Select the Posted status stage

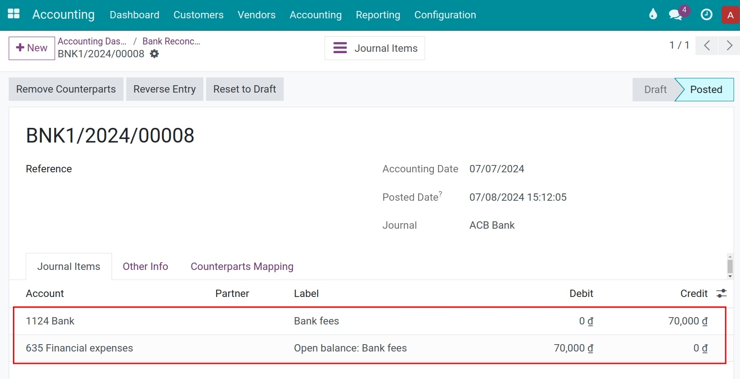706,89
